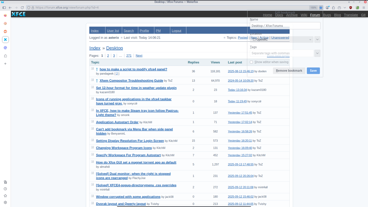
Task: Open the Profile menu item
Action: tap(144, 31)
